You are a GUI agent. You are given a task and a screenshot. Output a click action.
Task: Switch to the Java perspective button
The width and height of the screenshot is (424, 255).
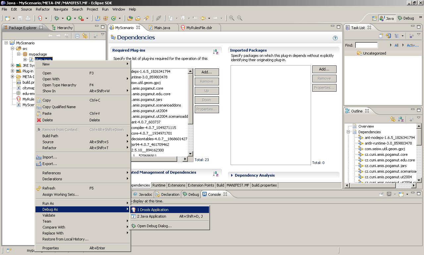387,18
